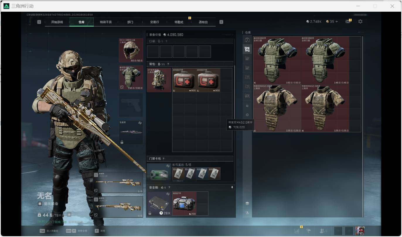Screen dimensions: 402x237
Task: Open the weight details list icon beside 44.6
Action: point(69,215)
